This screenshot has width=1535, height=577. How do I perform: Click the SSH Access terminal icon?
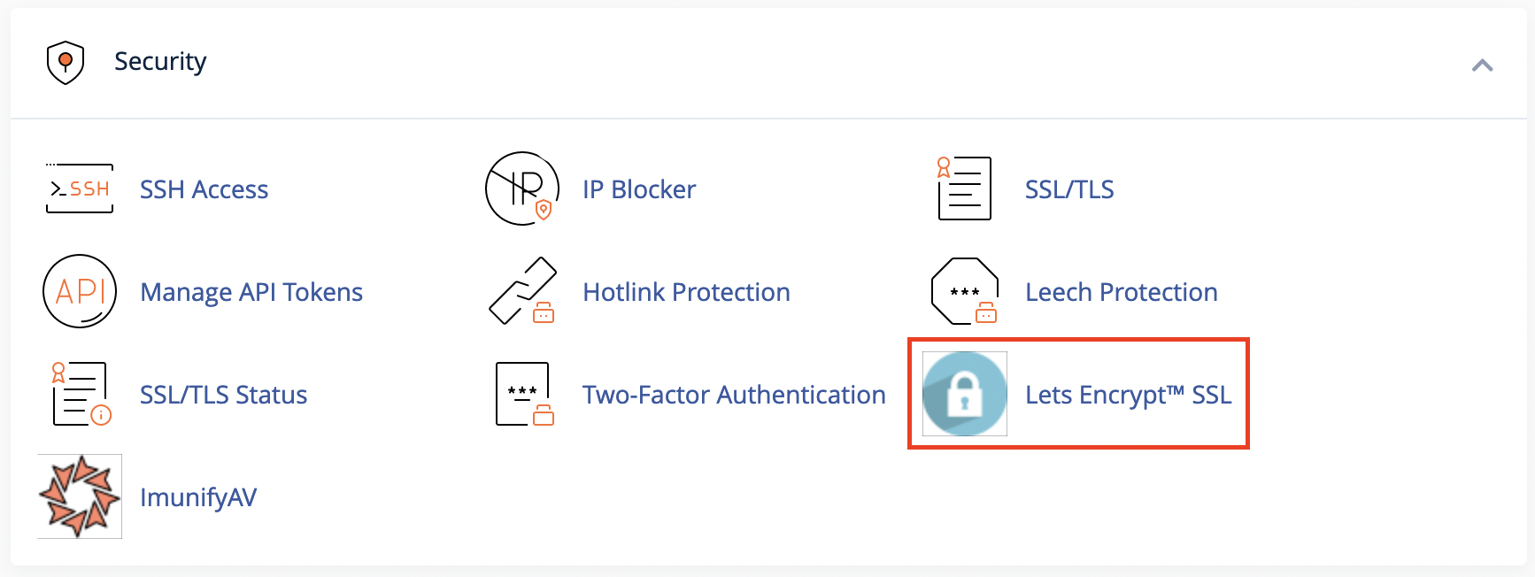tap(80, 188)
